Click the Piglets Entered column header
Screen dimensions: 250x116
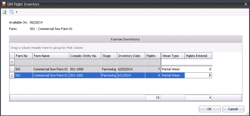coord(198,56)
